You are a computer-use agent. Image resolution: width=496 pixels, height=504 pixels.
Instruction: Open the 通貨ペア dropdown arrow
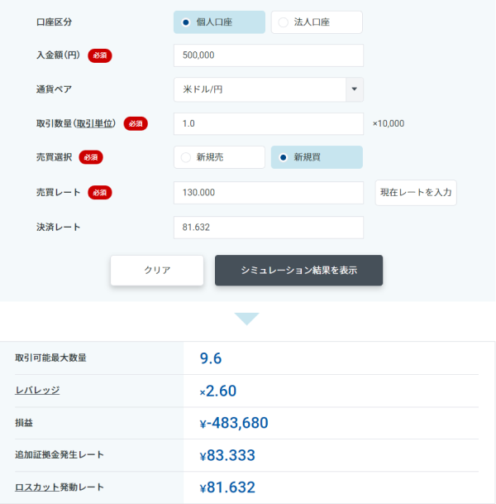click(355, 89)
